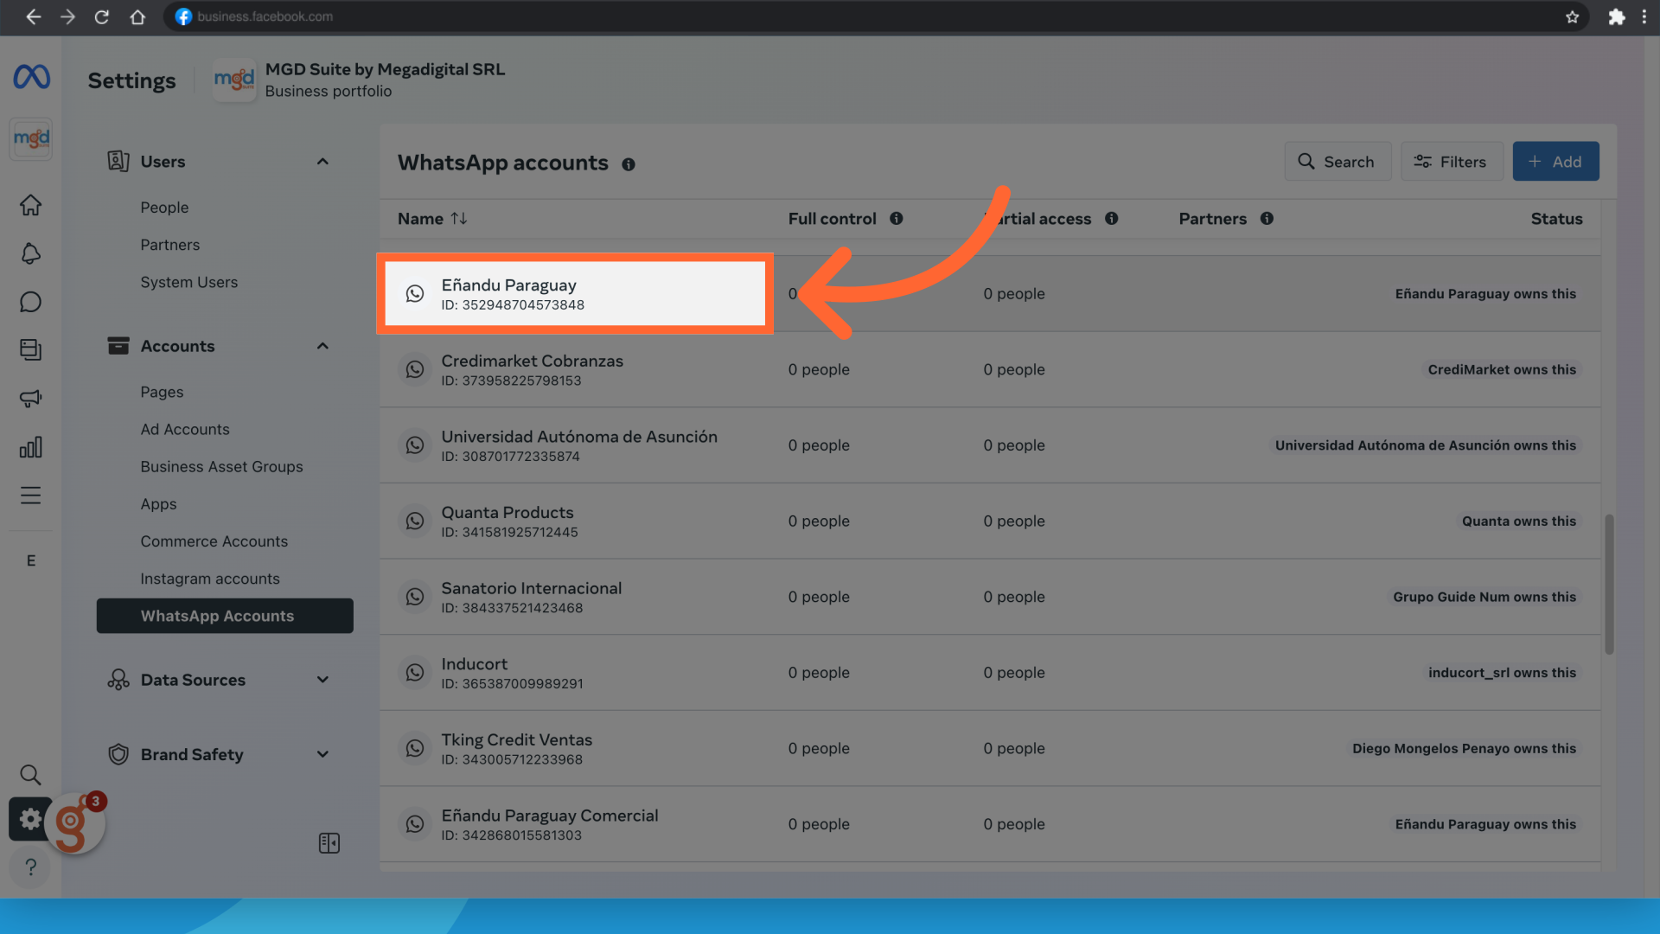Select the Eñandu Paraguay account row
Image resolution: width=1660 pixels, height=934 pixels.
click(575, 294)
